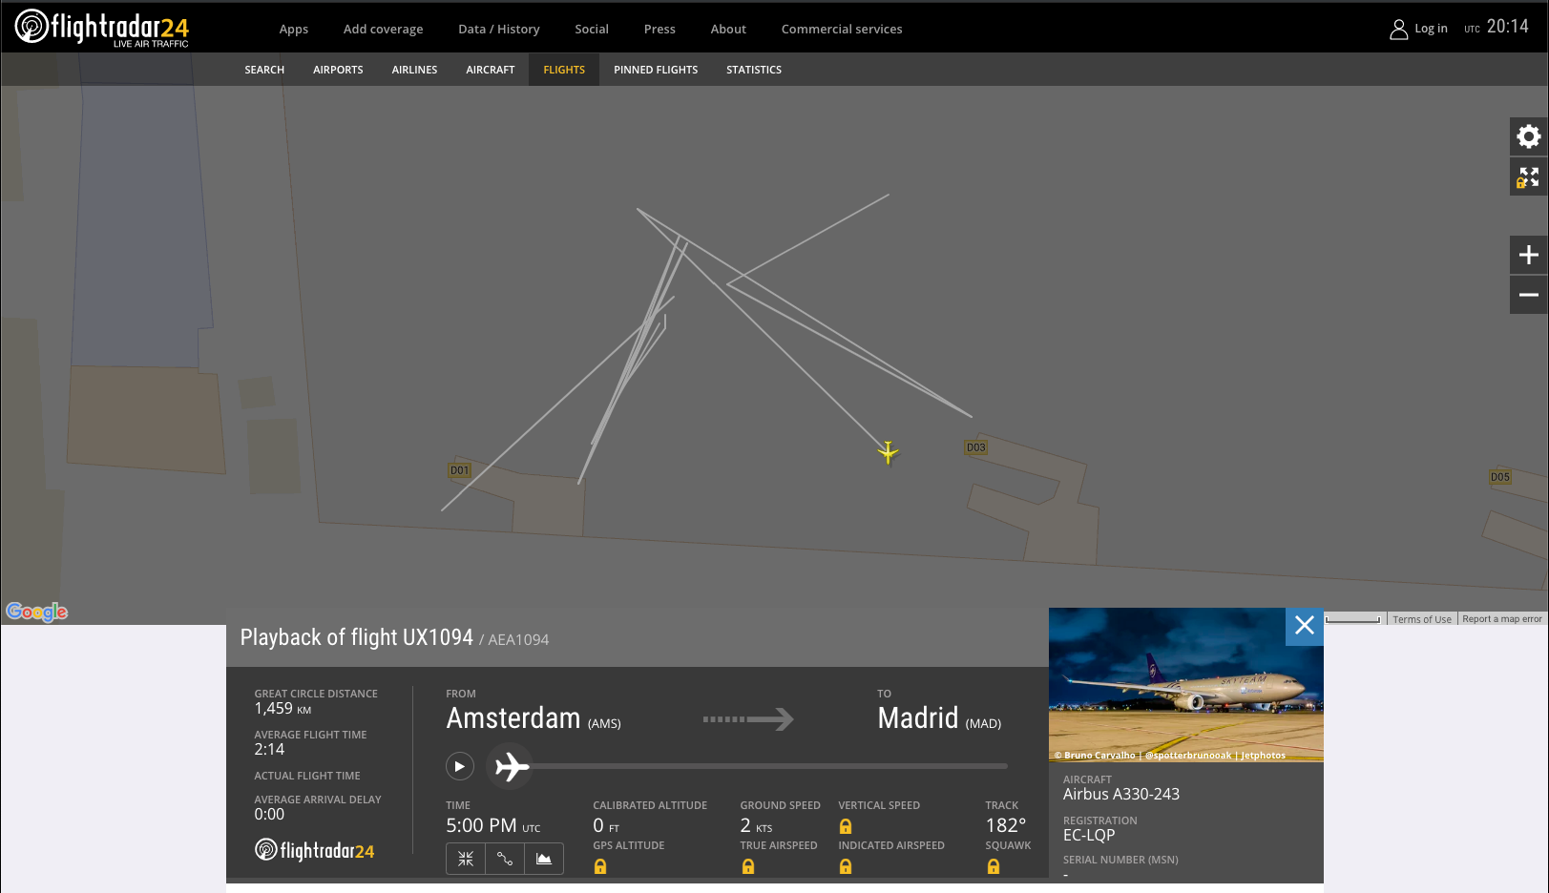Click the airplane marker on playback timeline

pyautogui.click(x=512, y=766)
